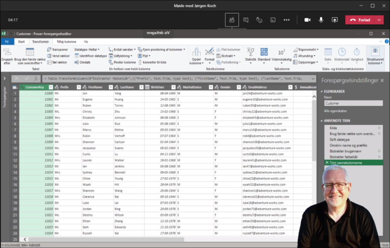Open the Ekstrakt dropdown
The width and height of the screenshot is (390, 248).
[226, 56]
